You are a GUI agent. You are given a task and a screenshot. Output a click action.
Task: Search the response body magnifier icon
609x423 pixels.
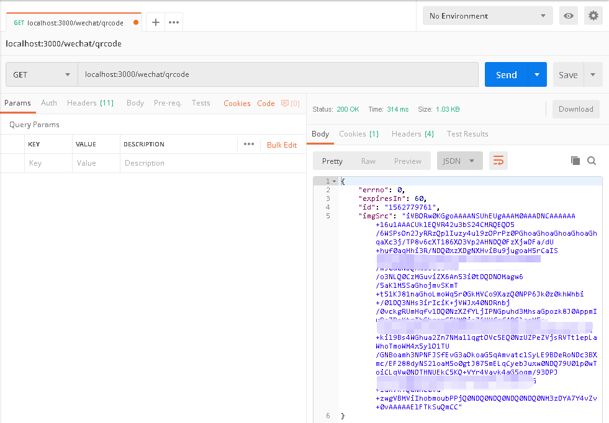[x=592, y=161]
